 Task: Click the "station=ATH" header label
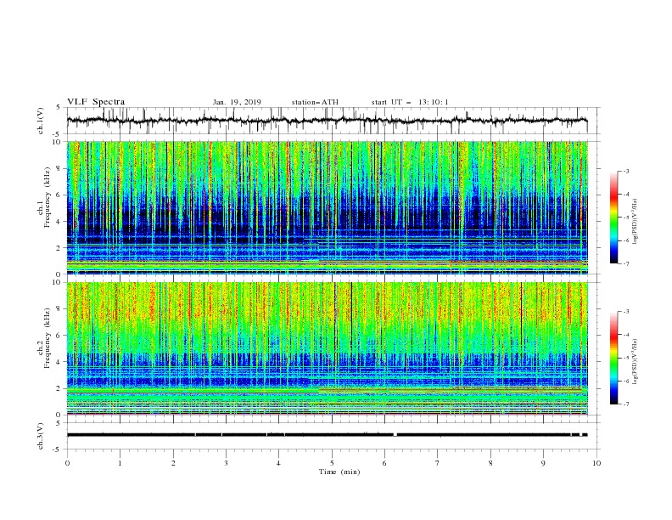coord(315,102)
